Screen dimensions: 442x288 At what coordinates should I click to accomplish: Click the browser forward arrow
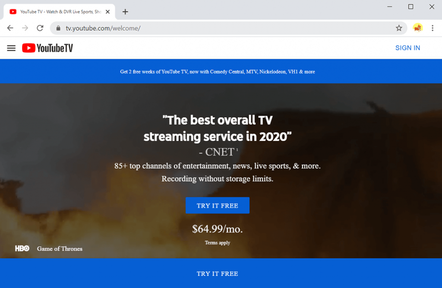[25, 28]
